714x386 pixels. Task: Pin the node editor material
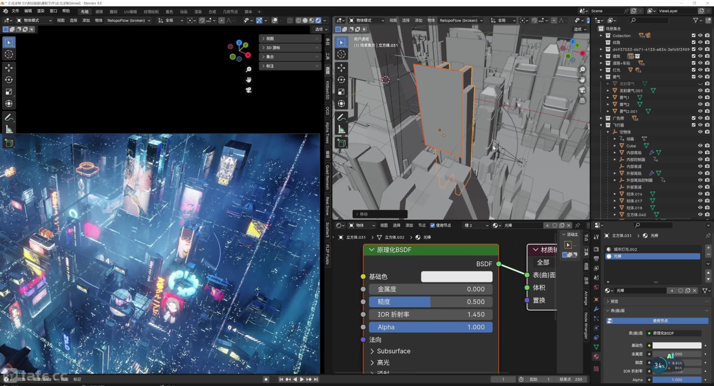click(578, 225)
